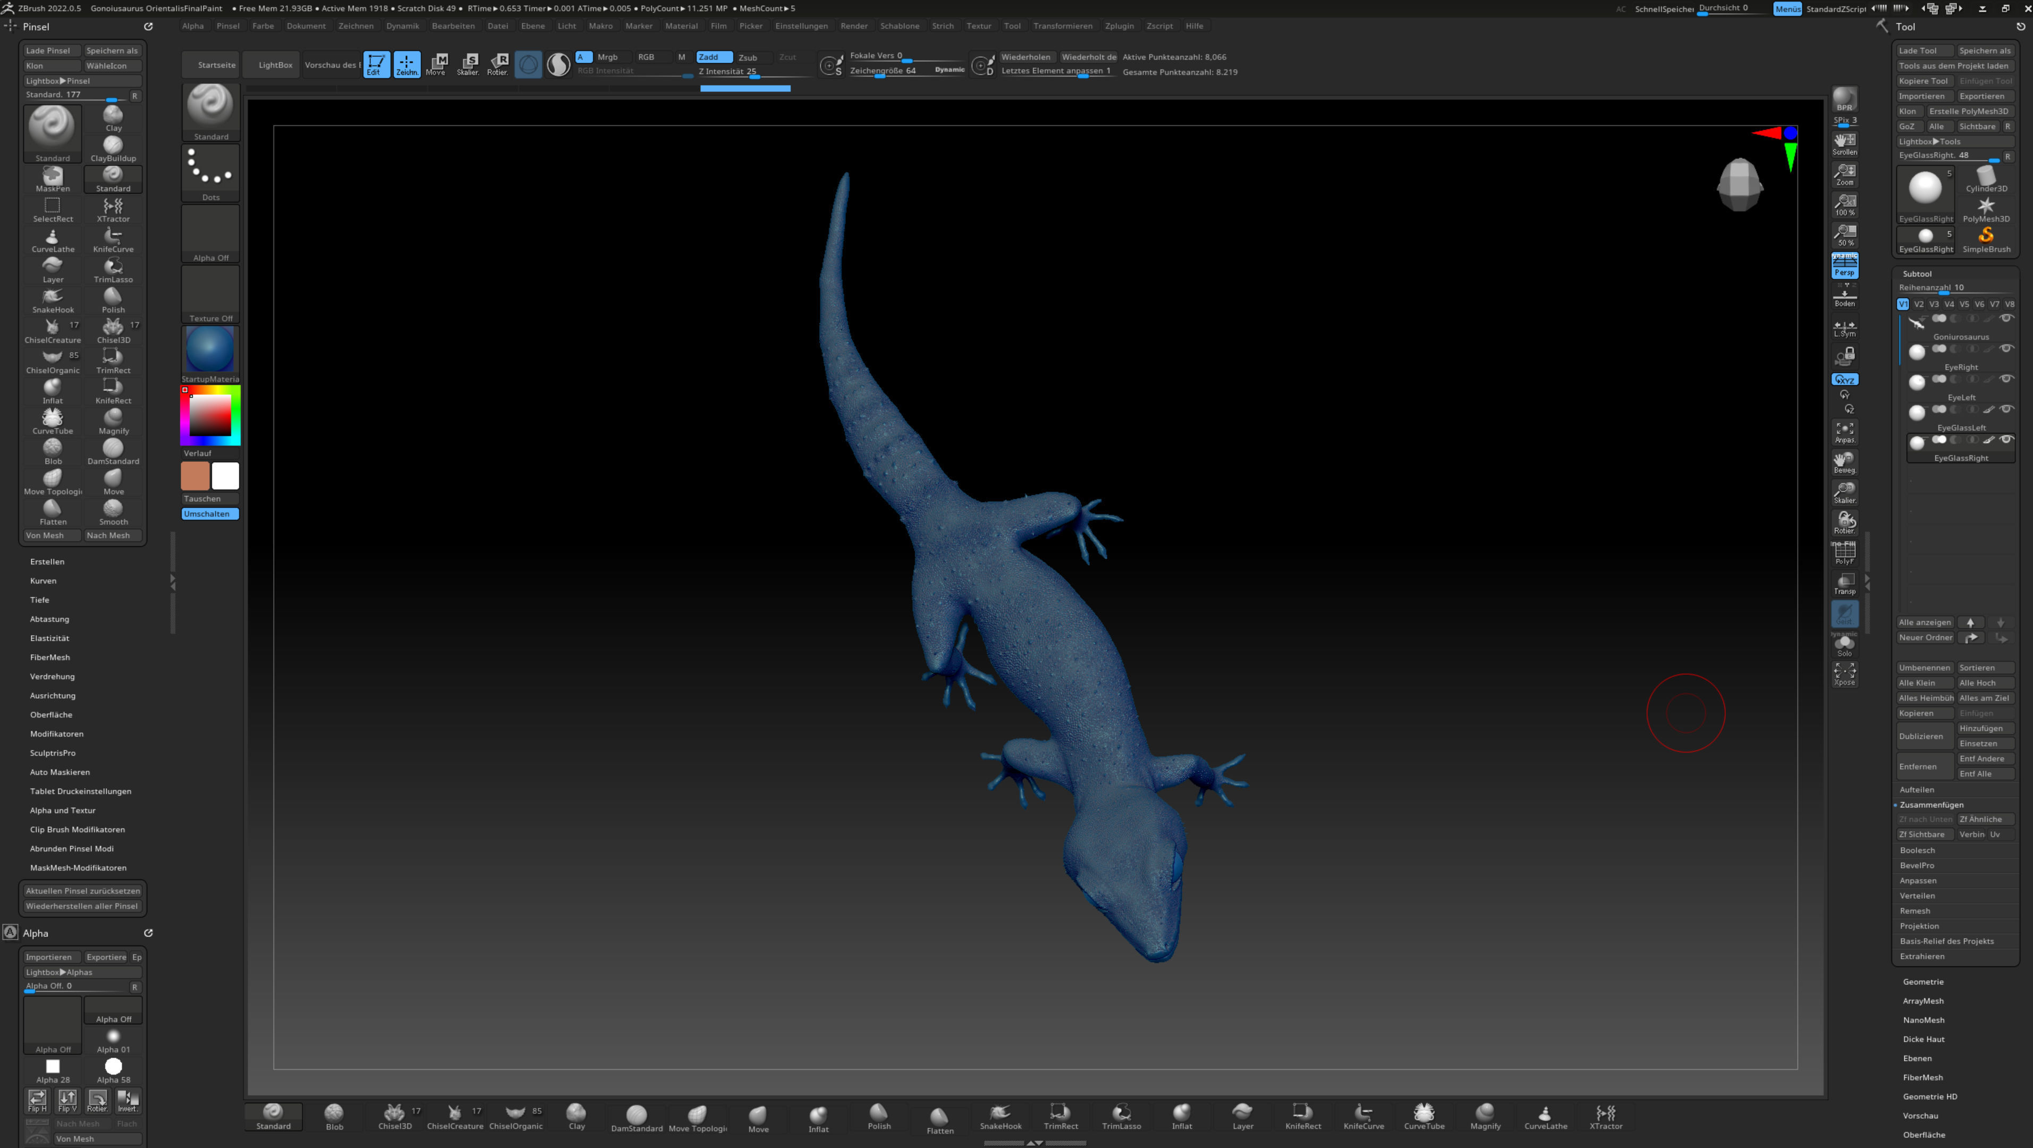Click the Zoom canvas icon

[x=1844, y=174]
